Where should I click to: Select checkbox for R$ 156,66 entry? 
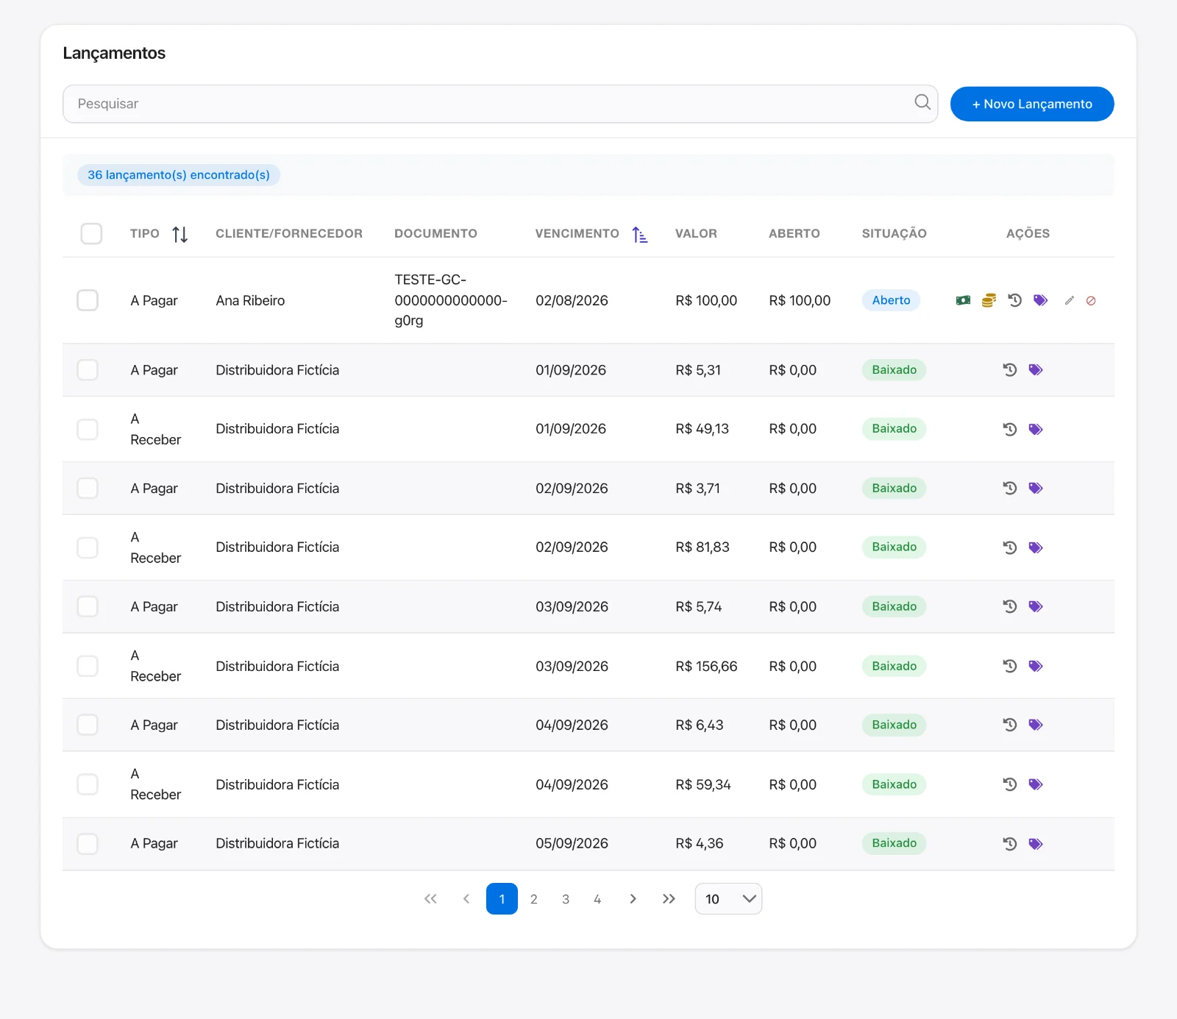[88, 666]
